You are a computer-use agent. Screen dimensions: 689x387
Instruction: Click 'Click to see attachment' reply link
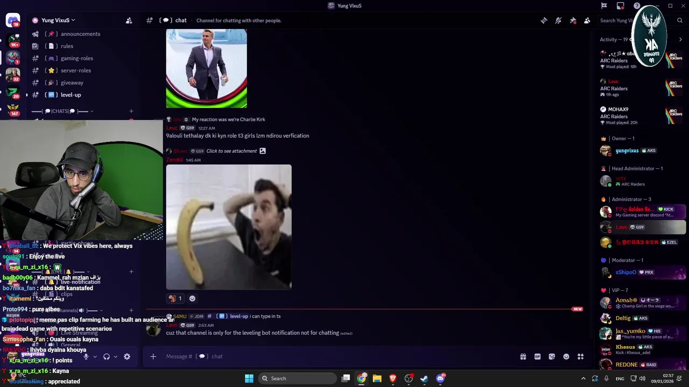(x=231, y=151)
